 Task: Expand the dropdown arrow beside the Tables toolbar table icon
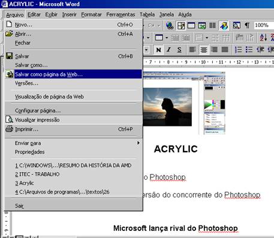click(x=167, y=38)
